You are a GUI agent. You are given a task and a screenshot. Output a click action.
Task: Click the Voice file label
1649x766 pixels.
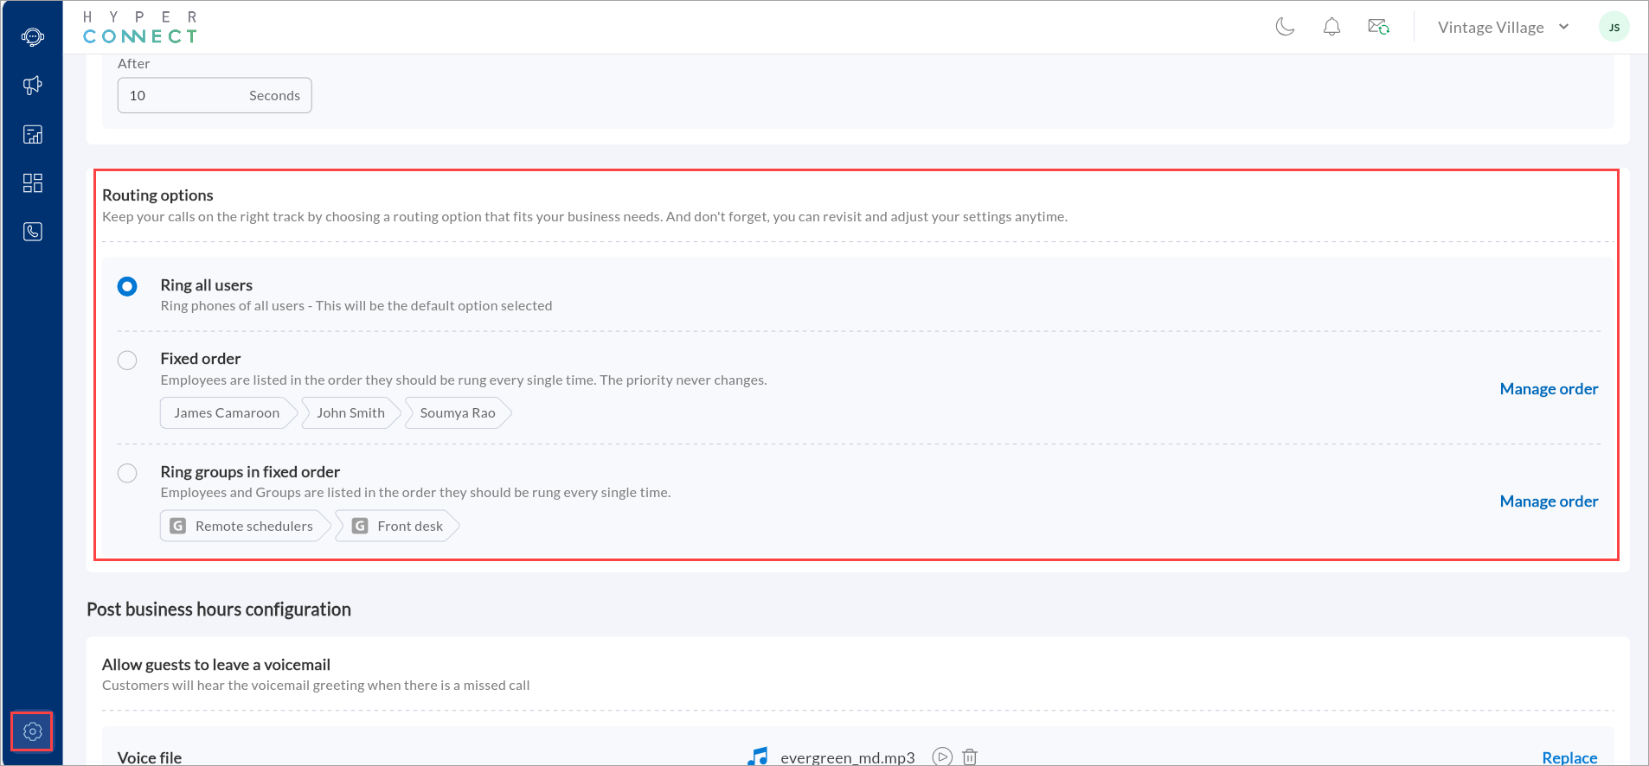[150, 757]
